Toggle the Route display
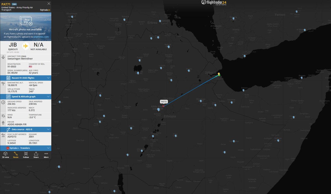This screenshot has width=331, height=194. pyautogui.click(x=16, y=155)
